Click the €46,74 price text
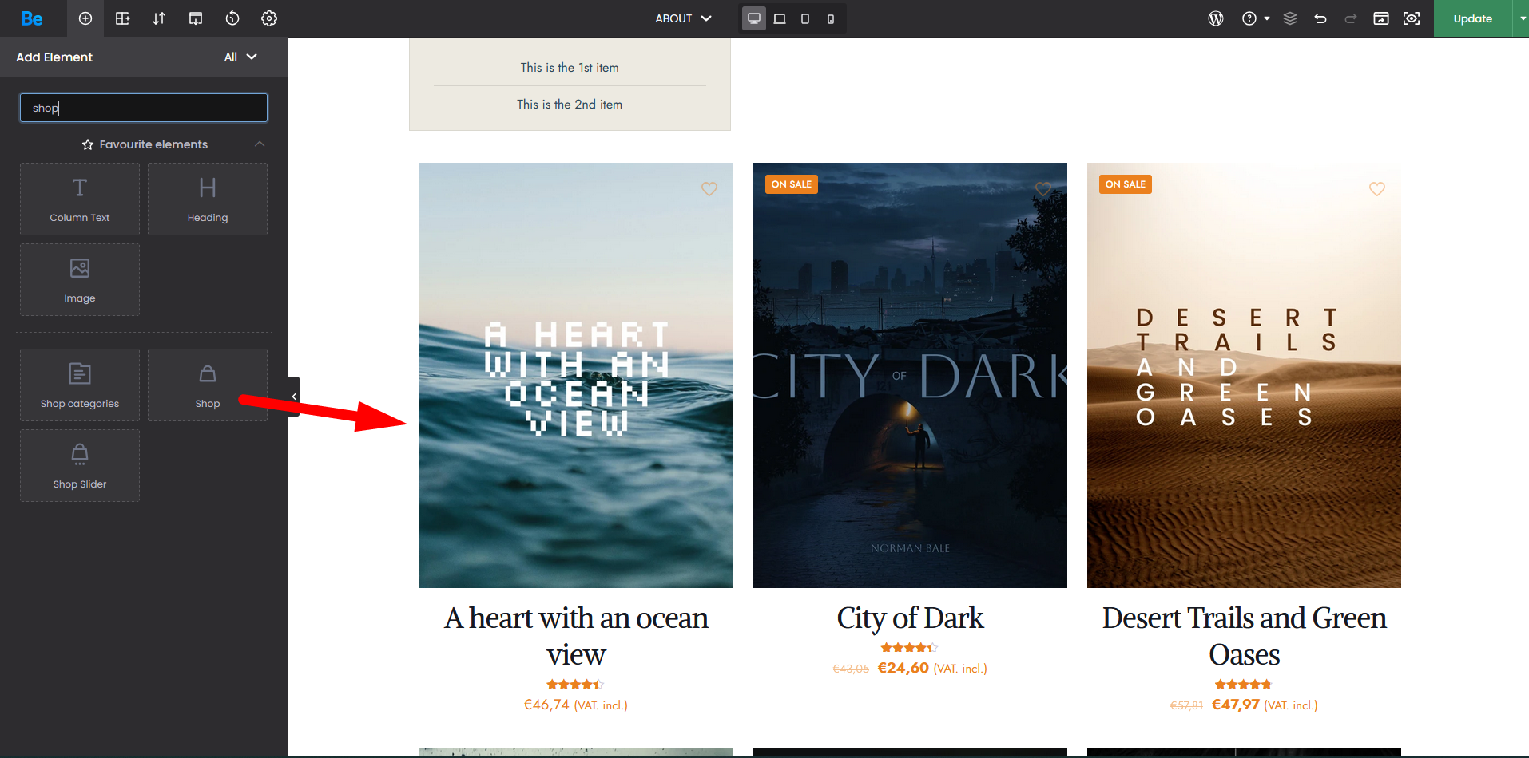 (546, 705)
